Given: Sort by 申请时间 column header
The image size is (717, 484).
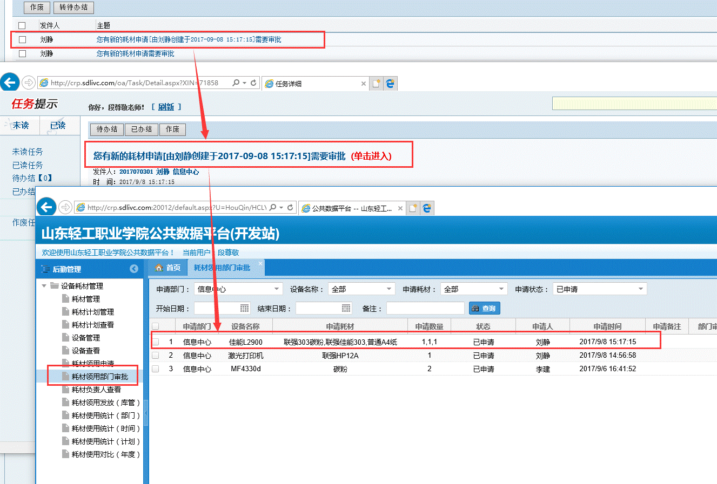Looking at the screenshot, I should point(607,326).
